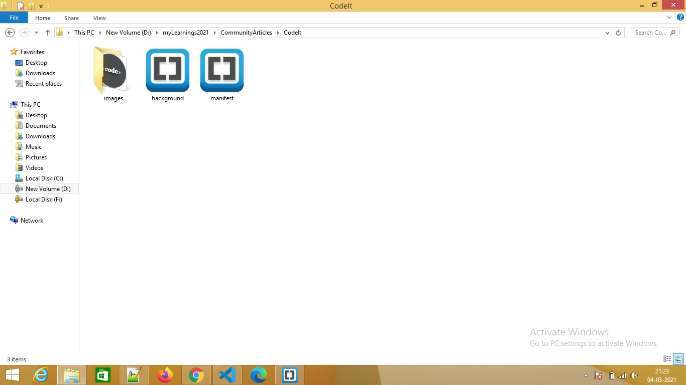
Task: Open Documents in the navigation pane
Action: point(41,126)
